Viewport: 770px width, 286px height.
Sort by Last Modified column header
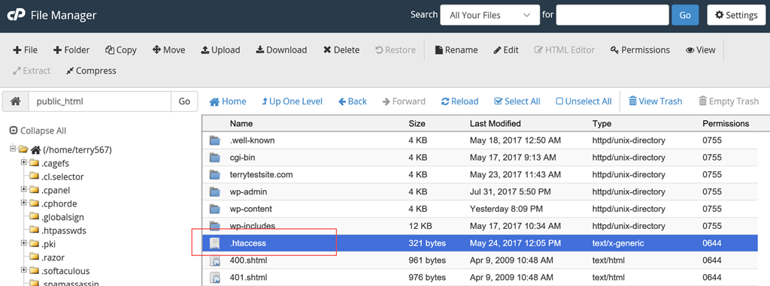click(x=495, y=124)
